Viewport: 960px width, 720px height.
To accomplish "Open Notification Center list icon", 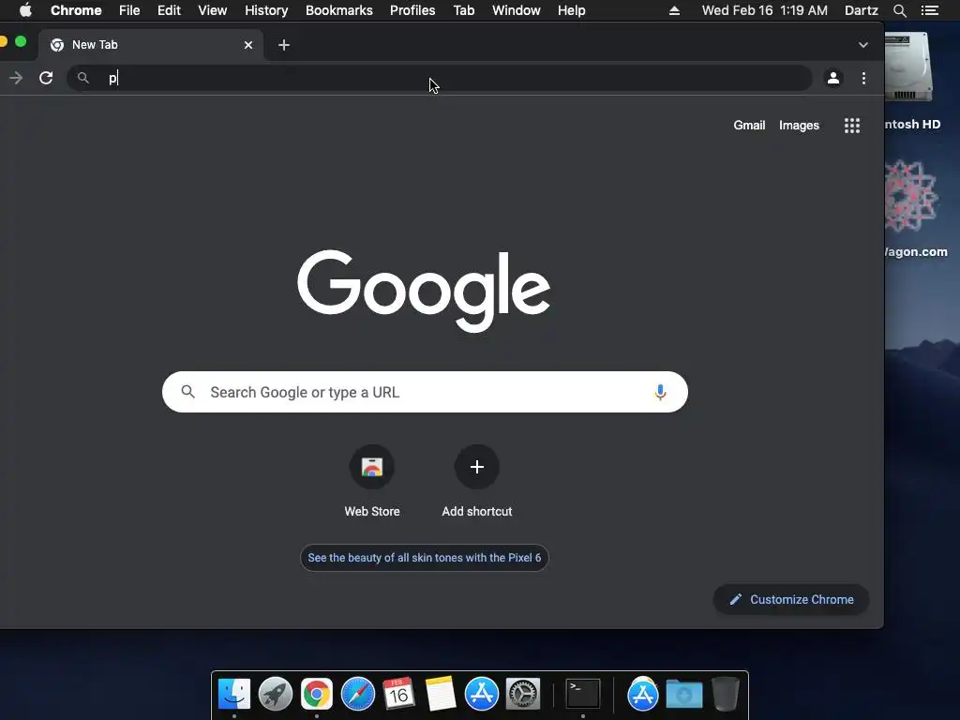I will 929,10.
